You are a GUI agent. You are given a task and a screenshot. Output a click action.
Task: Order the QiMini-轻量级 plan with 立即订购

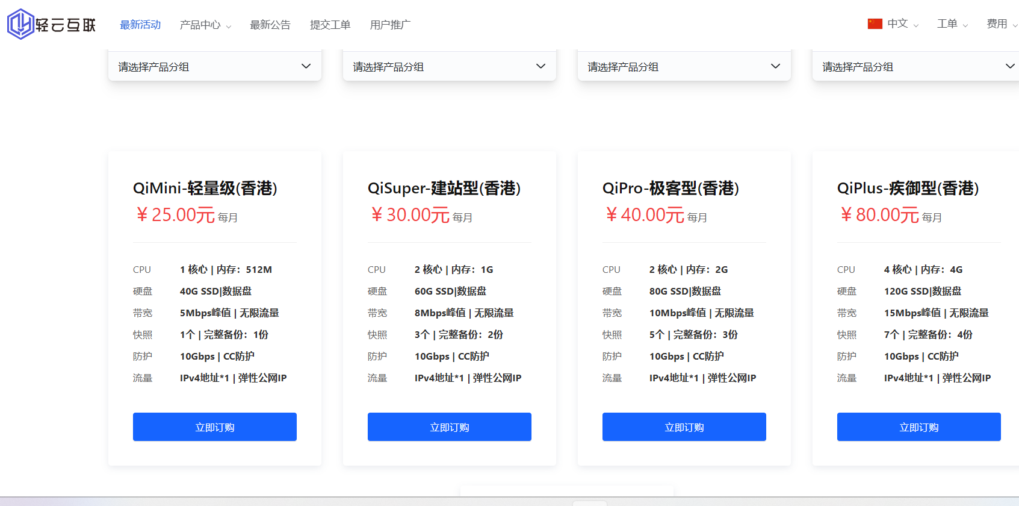(x=215, y=427)
